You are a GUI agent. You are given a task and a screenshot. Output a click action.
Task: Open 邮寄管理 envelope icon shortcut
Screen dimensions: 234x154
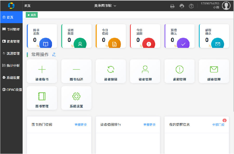[x=214, y=69]
